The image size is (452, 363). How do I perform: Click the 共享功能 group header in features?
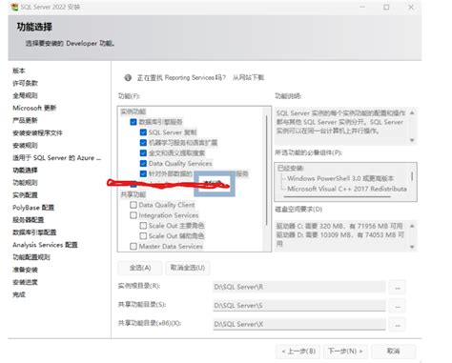[134, 194]
